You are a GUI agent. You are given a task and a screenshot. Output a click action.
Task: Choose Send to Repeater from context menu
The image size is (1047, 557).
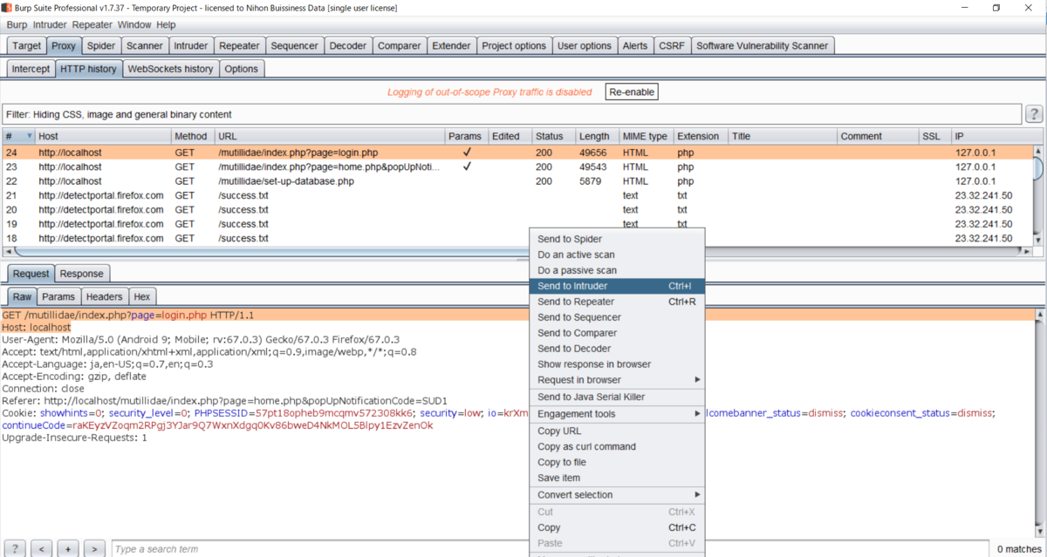coord(617,302)
